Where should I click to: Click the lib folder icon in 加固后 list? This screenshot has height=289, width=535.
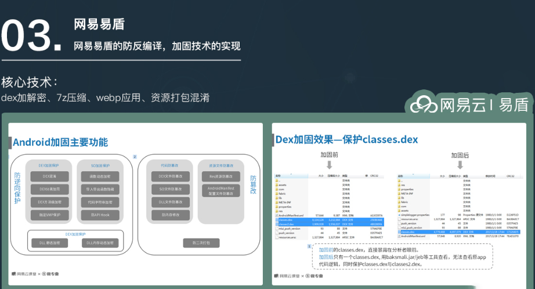pos(399,198)
